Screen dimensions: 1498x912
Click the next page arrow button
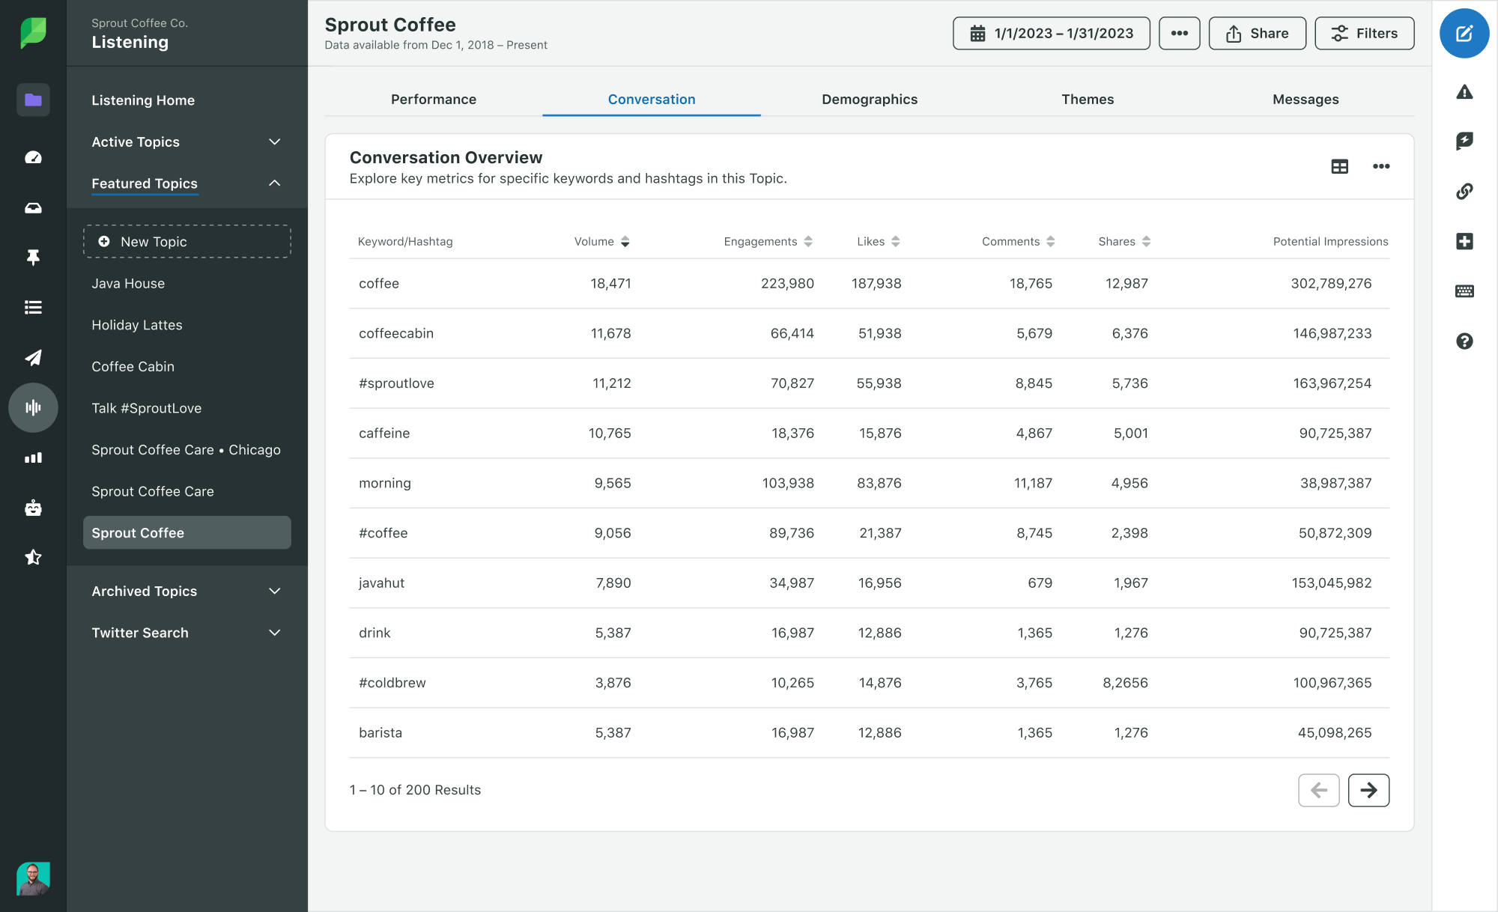point(1370,790)
